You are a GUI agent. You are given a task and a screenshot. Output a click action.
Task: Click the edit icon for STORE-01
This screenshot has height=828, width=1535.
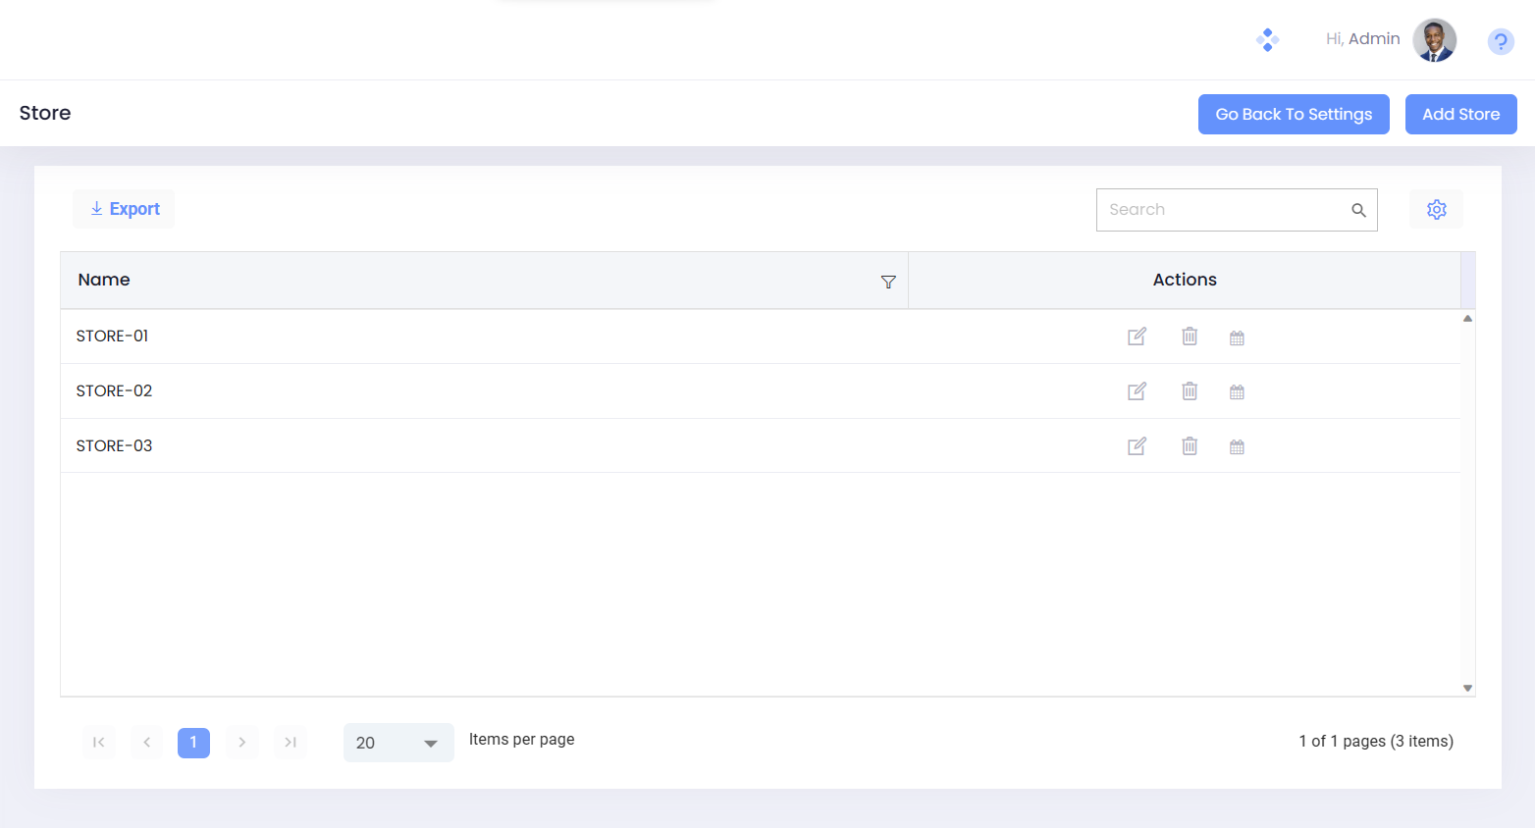[x=1137, y=336]
